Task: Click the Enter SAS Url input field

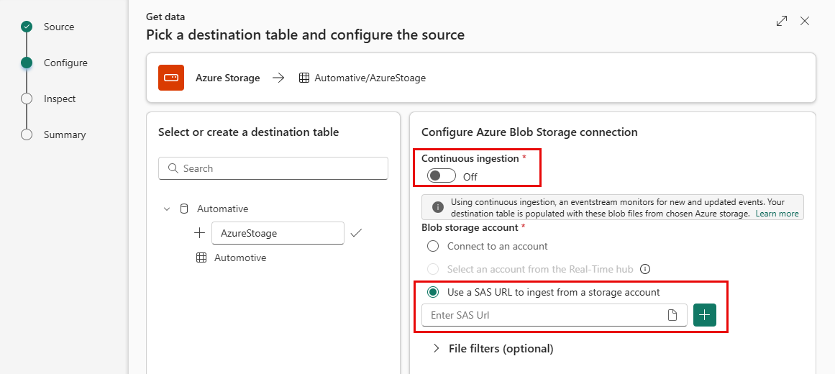Action: [x=555, y=315]
